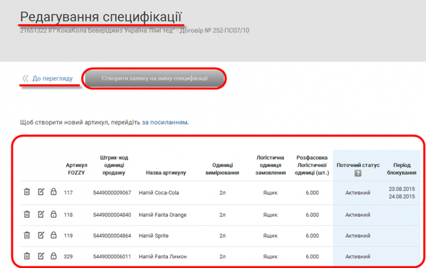This screenshot has width=426, height=268.
Task: Select barcode 5449000009067
Action: (112, 193)
